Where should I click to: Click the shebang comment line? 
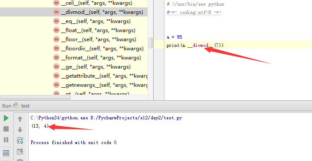click(x=195, y=4)
